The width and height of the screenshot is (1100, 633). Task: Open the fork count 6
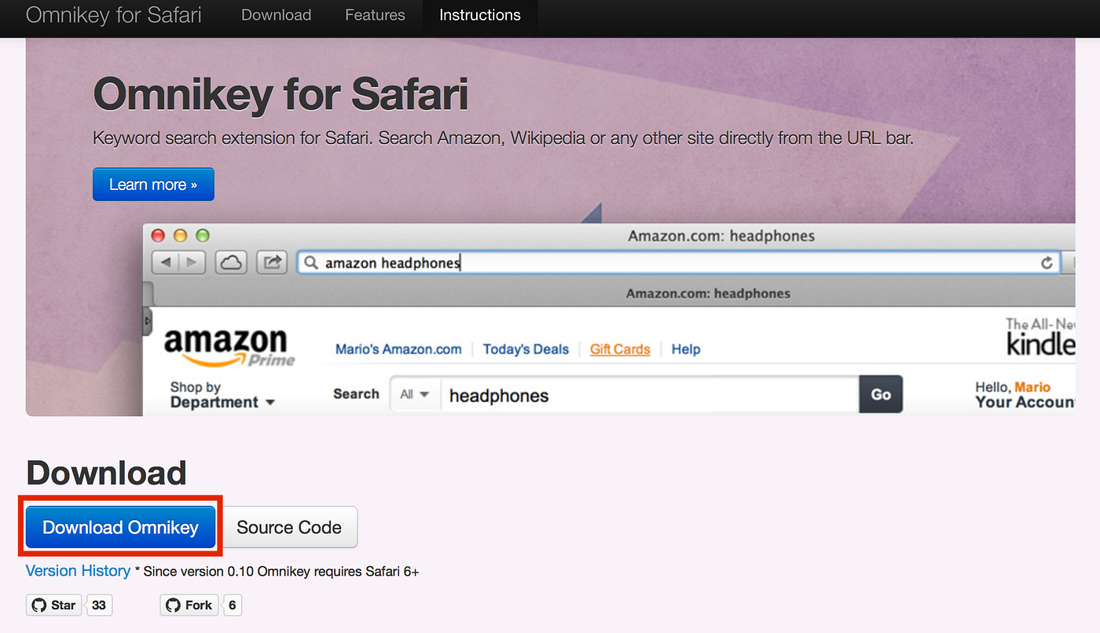click(x=232, y=605)
